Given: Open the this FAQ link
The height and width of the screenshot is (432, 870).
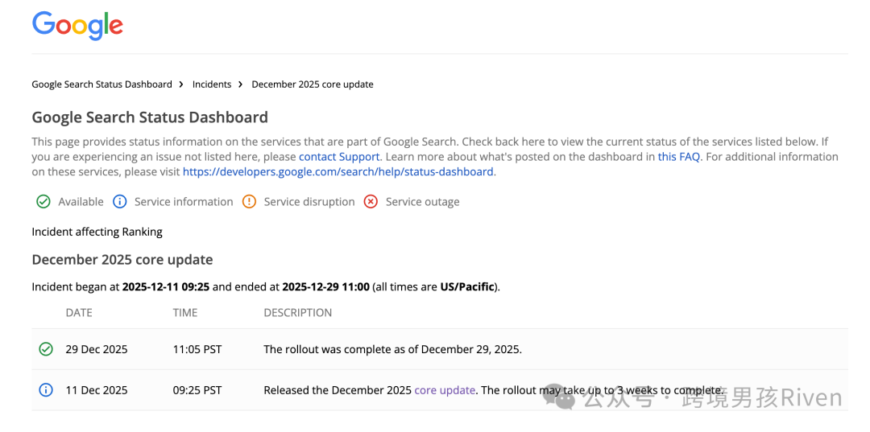Looking at the screenshot, I should (x=680, y=157).
